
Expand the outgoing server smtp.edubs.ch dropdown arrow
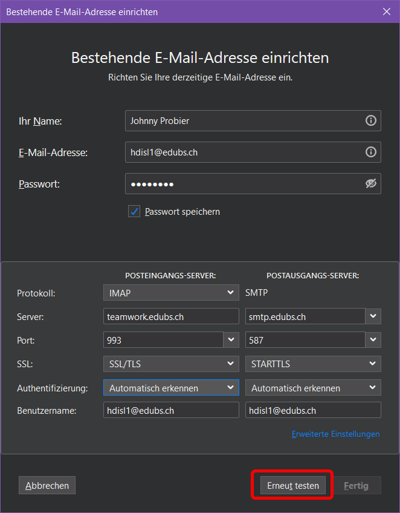[x=373, y=316]
